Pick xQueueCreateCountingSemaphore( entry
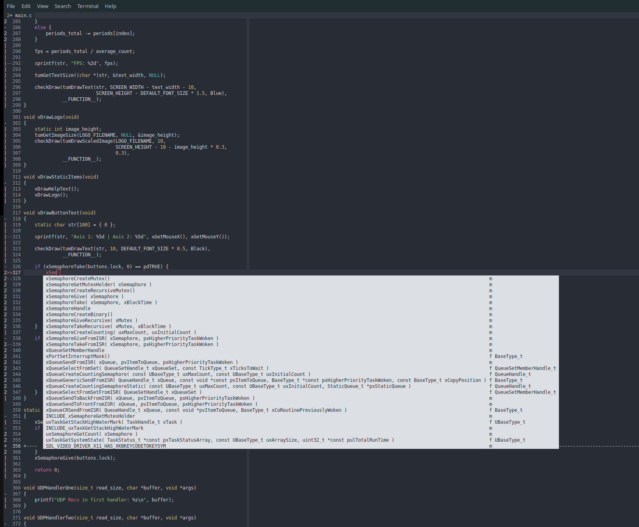639x527 pixels. tap(301, 374)
